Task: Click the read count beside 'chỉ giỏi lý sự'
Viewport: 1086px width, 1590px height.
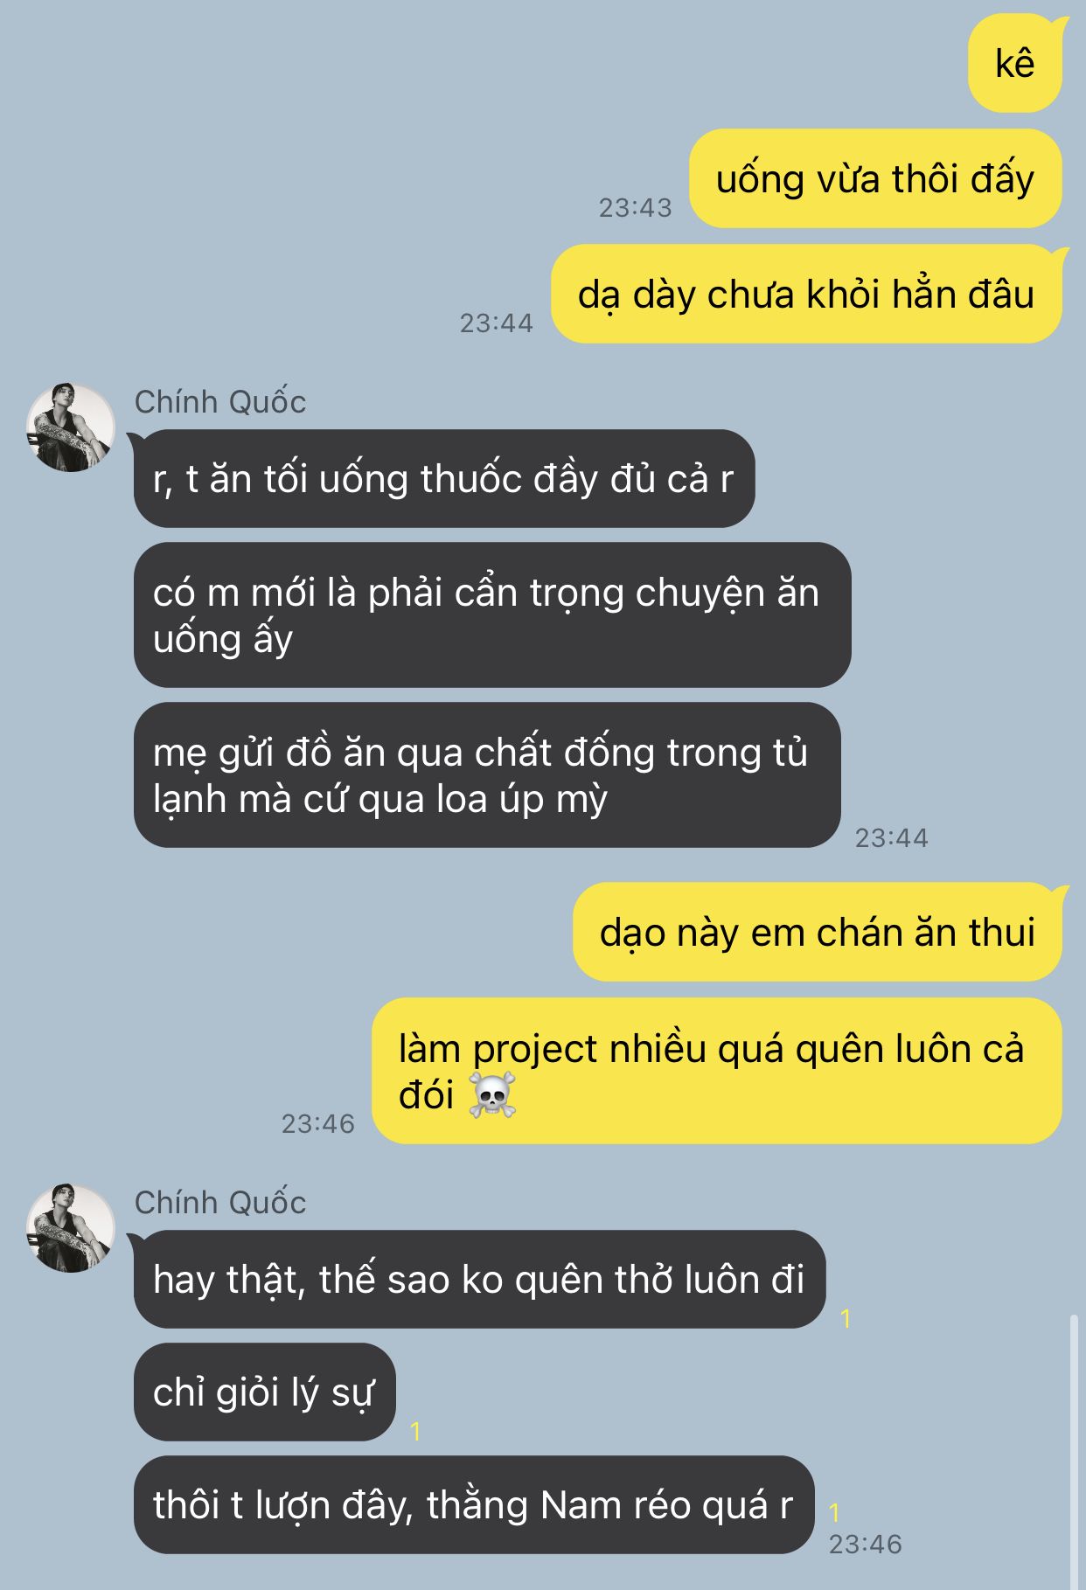Action: point(416,1431)
